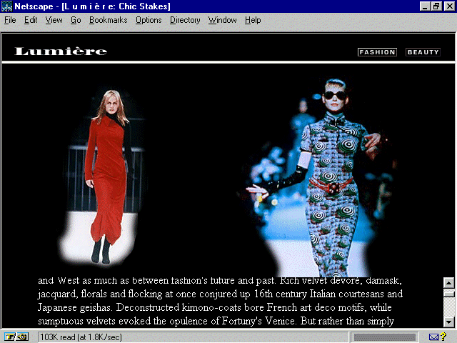The width and height of the screenshot is (457, 343).
Task: Open the Window menu
Action: 223,20
